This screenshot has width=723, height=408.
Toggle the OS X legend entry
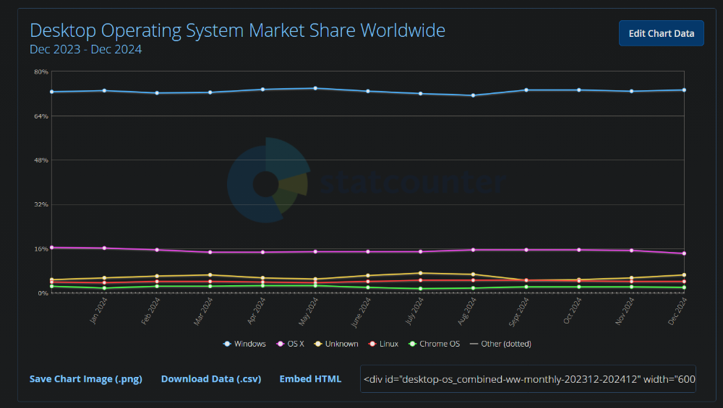(x=290, y=344)
